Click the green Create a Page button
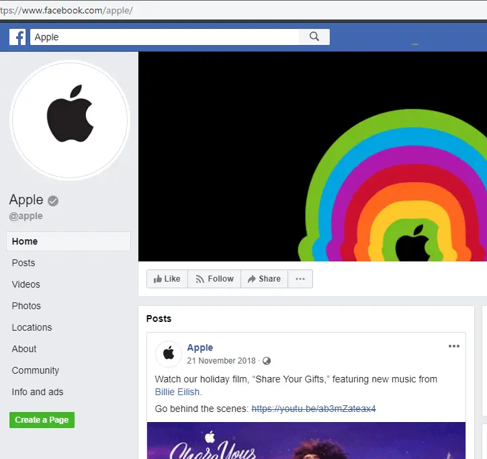The width and height of the screenshot is (487, 459). 42,420
